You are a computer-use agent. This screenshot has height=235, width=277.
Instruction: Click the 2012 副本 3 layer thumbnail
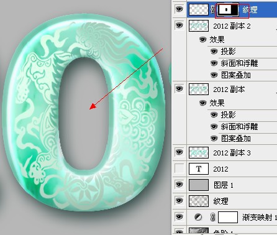[x=199, y=153]
